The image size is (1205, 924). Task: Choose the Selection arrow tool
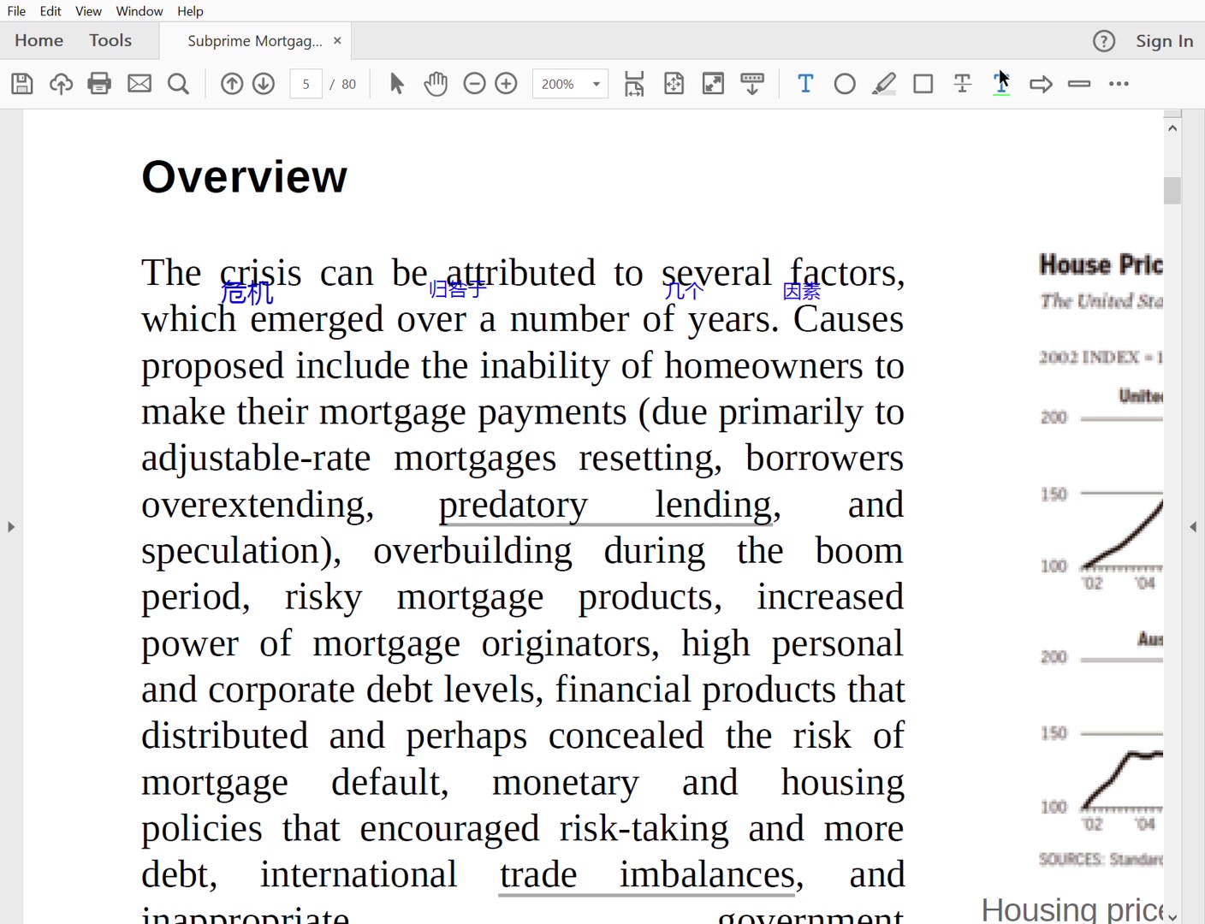396,84
